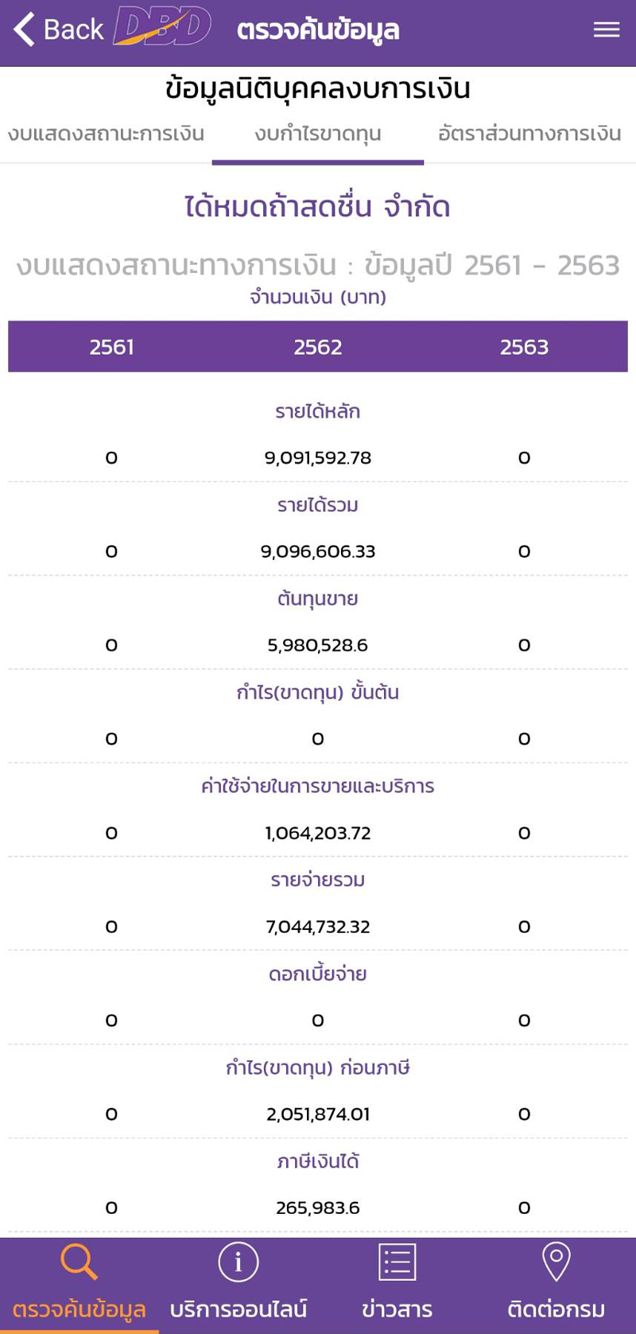
Task: Select the 2561 year column header
Action: pyautogui.click(x=111, y=347)
